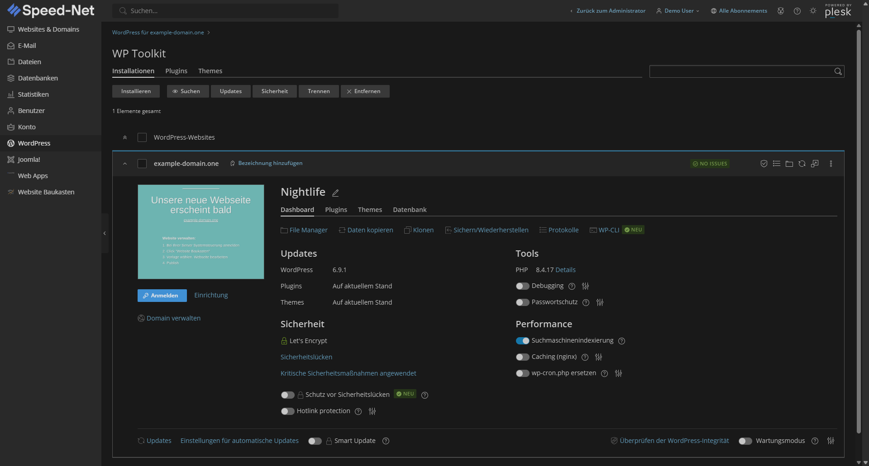This screenshot has width=869, height=466.
Task: Open the WordPress section in the sidebar
Action: point(33,143)
